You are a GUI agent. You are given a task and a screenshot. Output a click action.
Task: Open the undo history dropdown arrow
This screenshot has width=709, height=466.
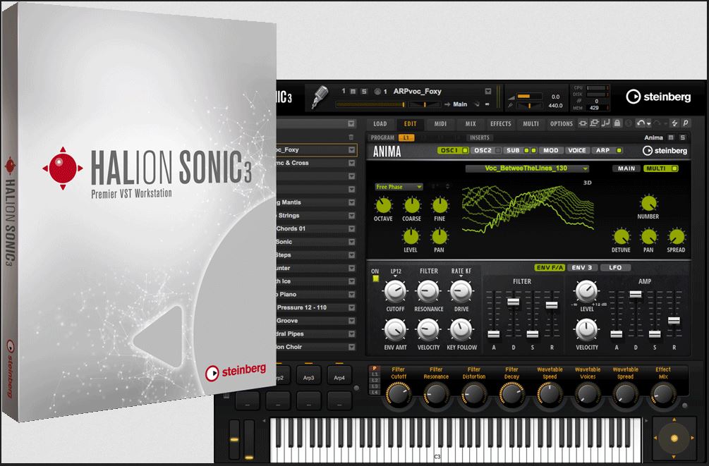click(649, 123)
